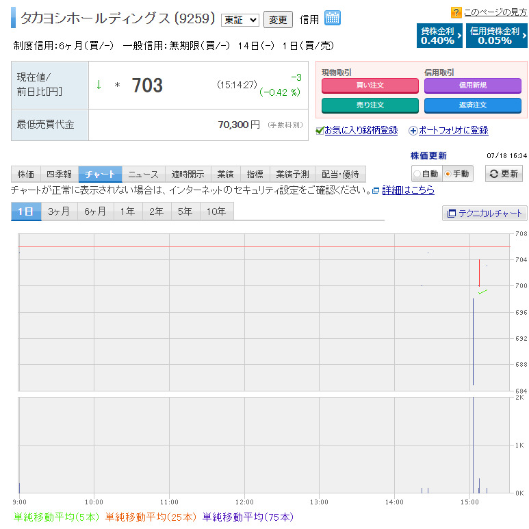Click the 70,300 円 minimum trade amount

[x=239, y=125]
